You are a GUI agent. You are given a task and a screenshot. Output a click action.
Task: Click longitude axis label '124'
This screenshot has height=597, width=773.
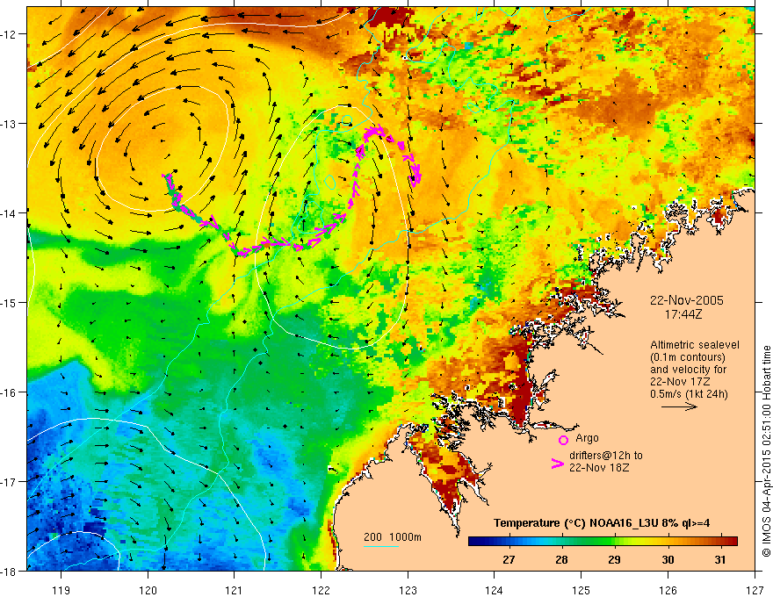tap(495, 590)
